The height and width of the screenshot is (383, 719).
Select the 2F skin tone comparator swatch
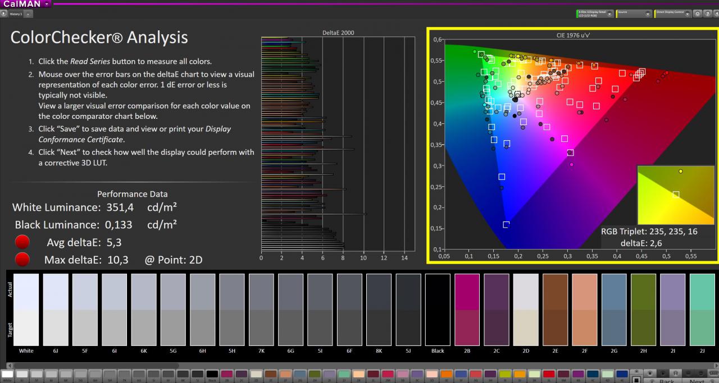pos(585,310)
